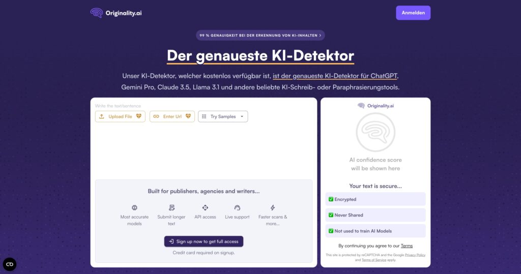The image size is (521, 274).
Task: Click the Anmelden button
Action: click(x=413, y=13)
